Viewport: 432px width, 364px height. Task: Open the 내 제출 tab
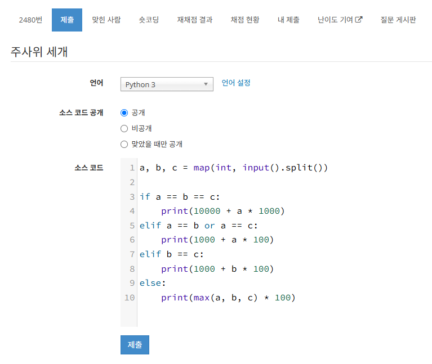pos(288,20)
